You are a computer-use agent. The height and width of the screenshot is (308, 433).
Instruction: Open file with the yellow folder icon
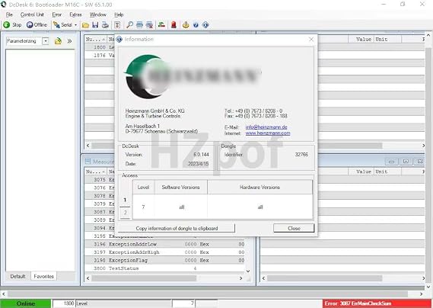tap(85, 25)
